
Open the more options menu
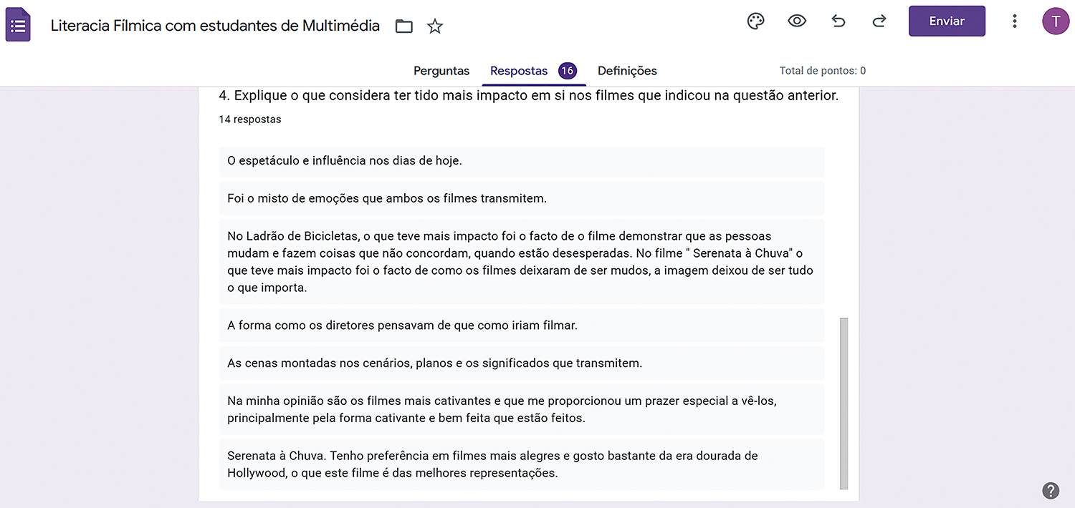click(1014, 21)
